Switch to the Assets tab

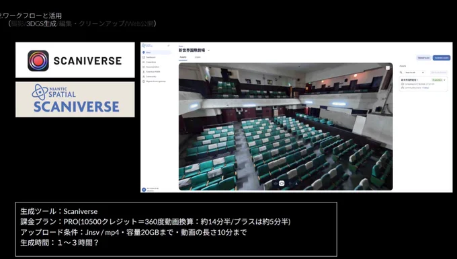(183, 57)
